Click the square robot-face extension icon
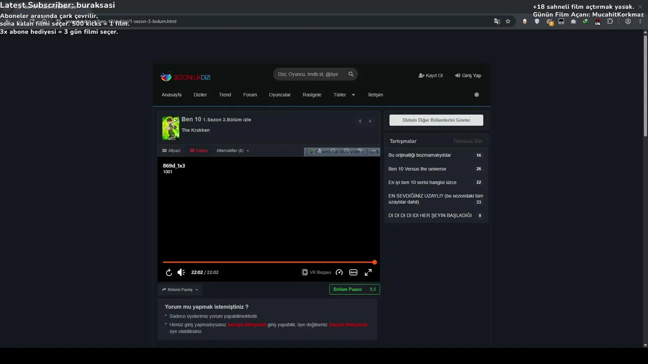 (561, 21)
